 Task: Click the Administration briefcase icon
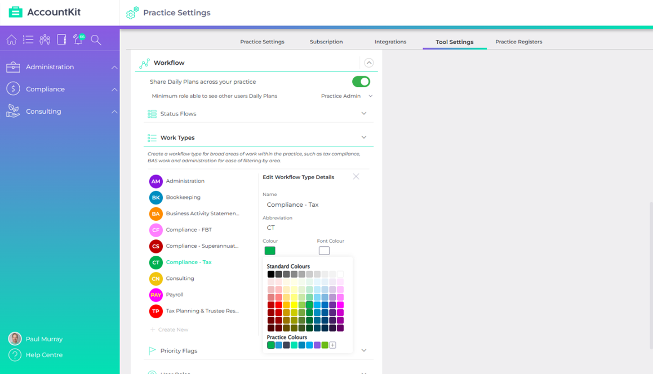pyautogui.click(x=14, y=66)
